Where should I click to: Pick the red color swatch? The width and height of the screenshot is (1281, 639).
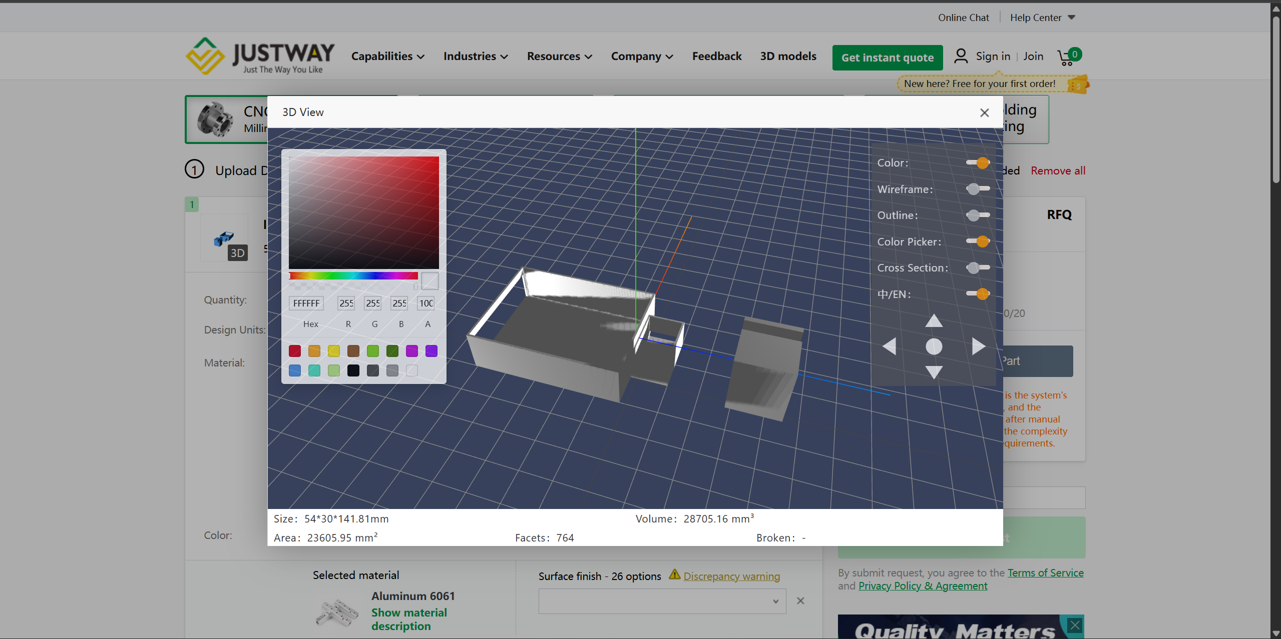click(295, 351)
